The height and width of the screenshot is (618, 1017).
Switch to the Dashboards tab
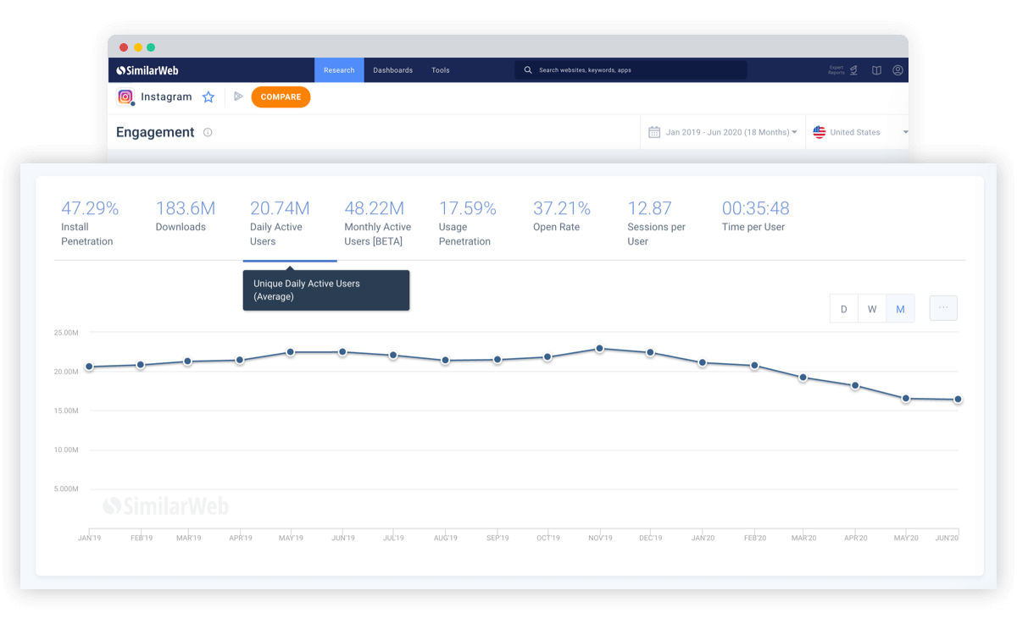click(392, 70)
